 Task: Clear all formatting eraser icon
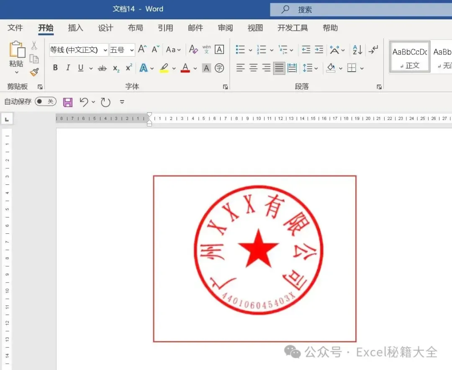[193, 49]
